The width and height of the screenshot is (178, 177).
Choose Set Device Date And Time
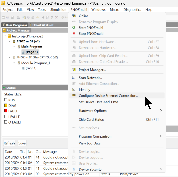coord(99,102)
